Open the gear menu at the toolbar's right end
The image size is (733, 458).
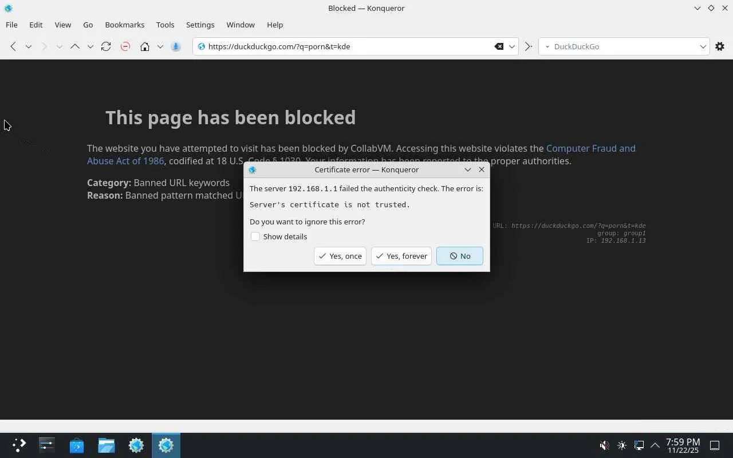pos(720,46)
